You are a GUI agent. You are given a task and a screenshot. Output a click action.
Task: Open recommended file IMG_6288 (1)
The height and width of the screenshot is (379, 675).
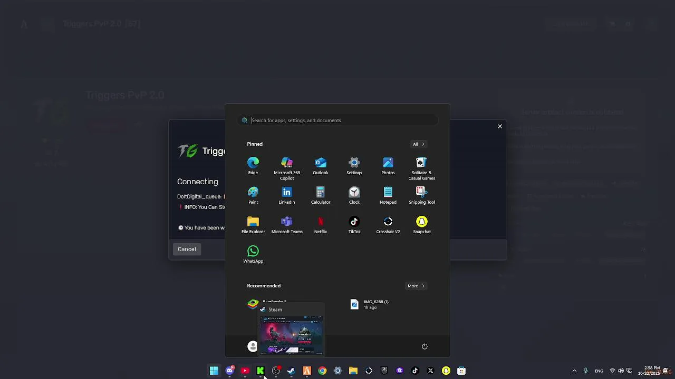370,304
